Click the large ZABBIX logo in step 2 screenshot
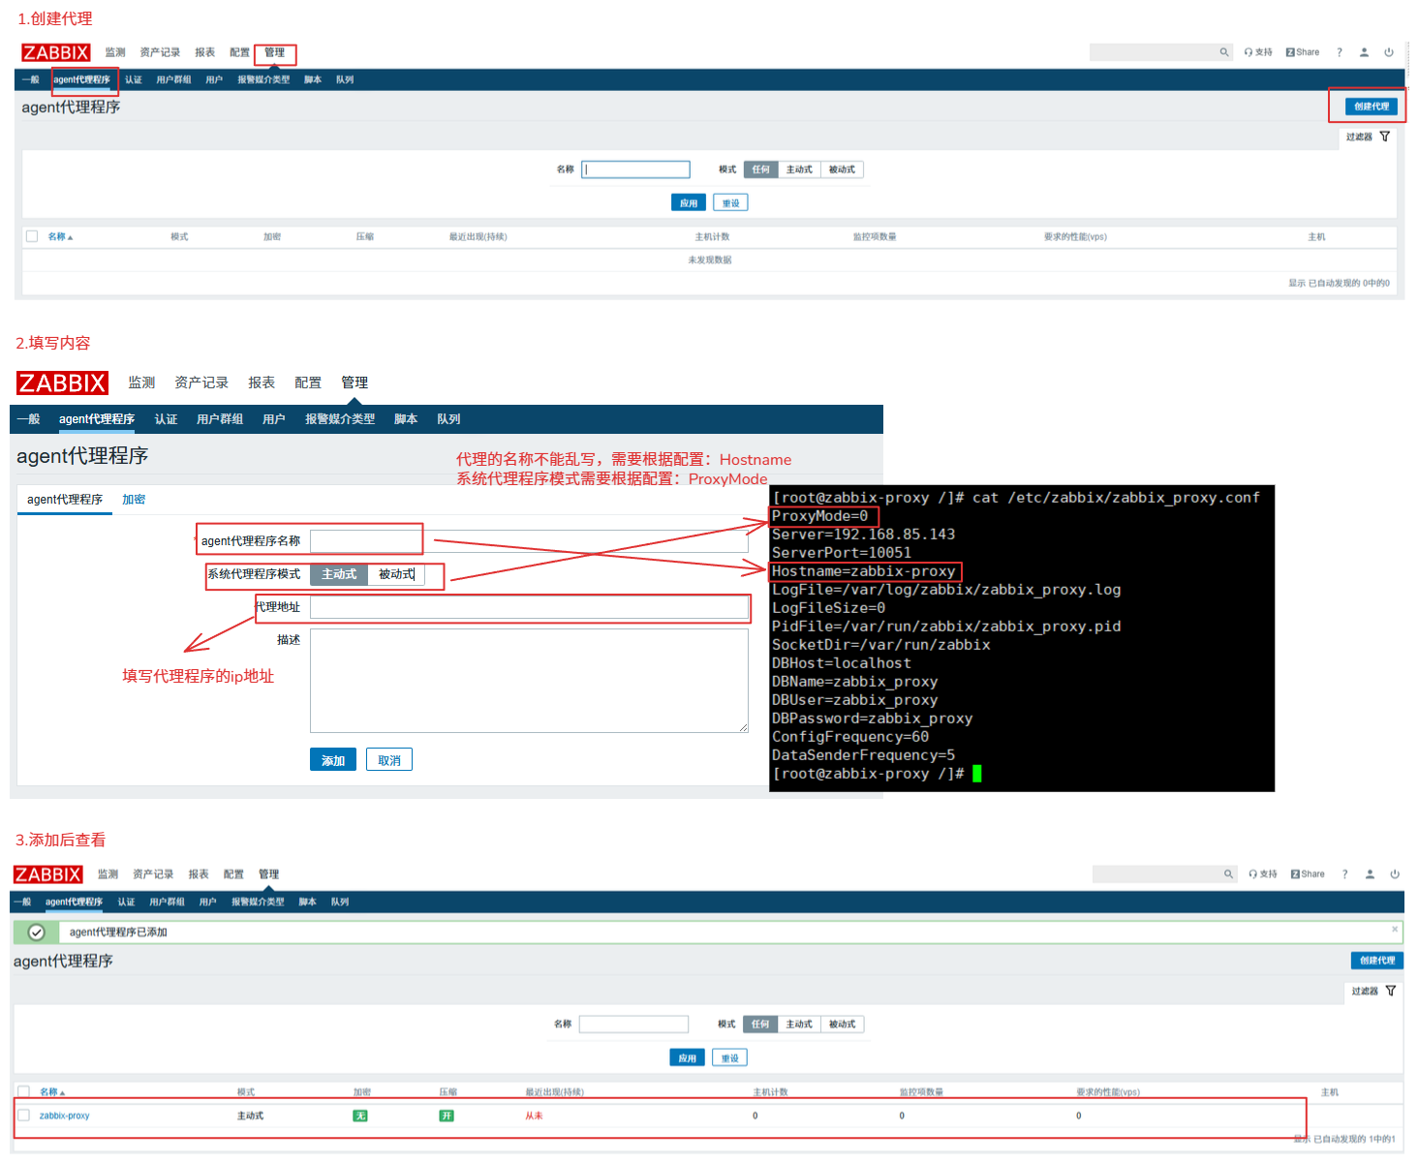The width and height of the screenshot is (1418, 1163). point(62,383)
